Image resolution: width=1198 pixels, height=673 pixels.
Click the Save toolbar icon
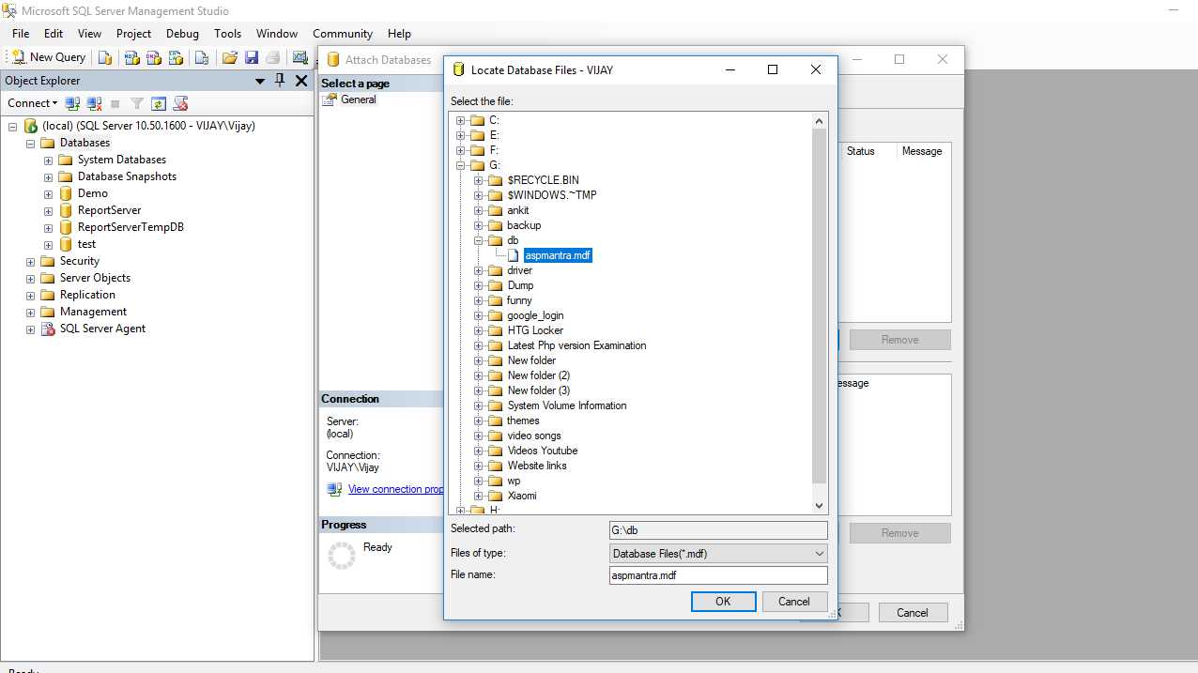(x=251, y=57)
